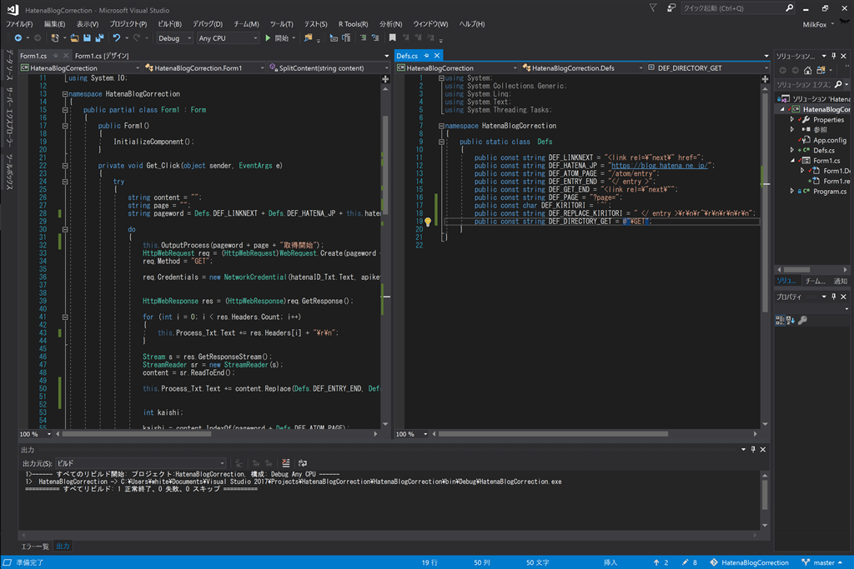Image resolution: width=854 pixels, height=569 pixels.
Task: Open the Debug configuration dropdown
Action: 174,38
